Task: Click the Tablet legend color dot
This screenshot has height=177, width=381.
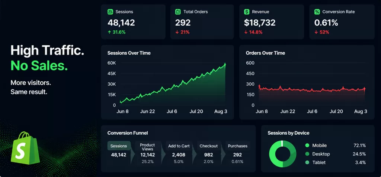Action: coord(307,163)
